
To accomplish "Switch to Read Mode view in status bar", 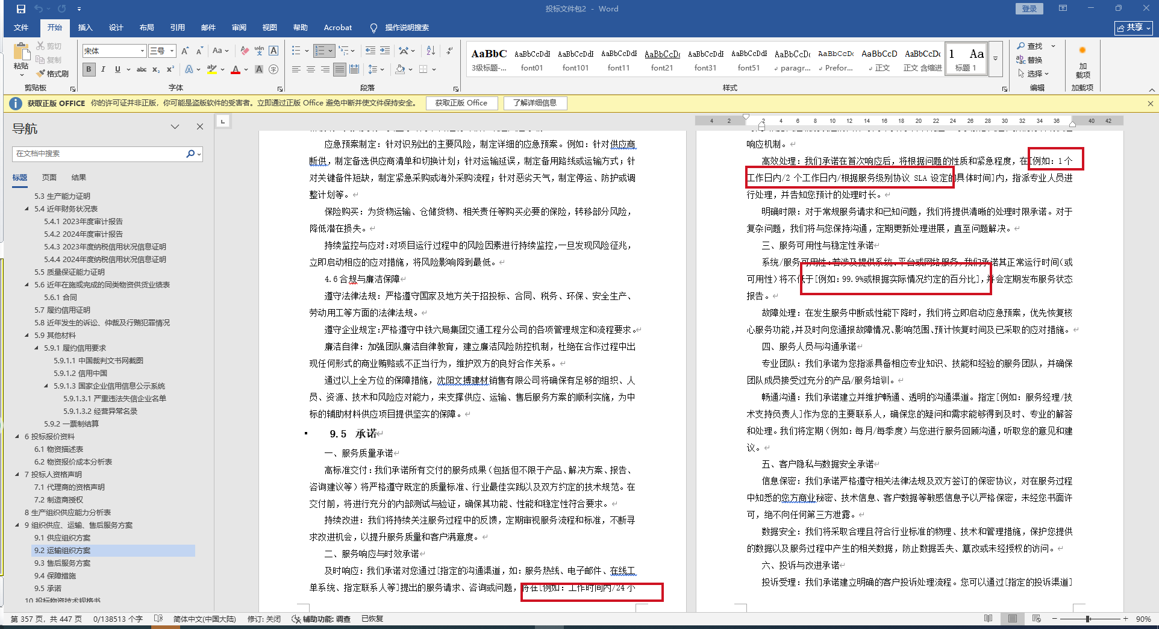I will coord(988,619).
